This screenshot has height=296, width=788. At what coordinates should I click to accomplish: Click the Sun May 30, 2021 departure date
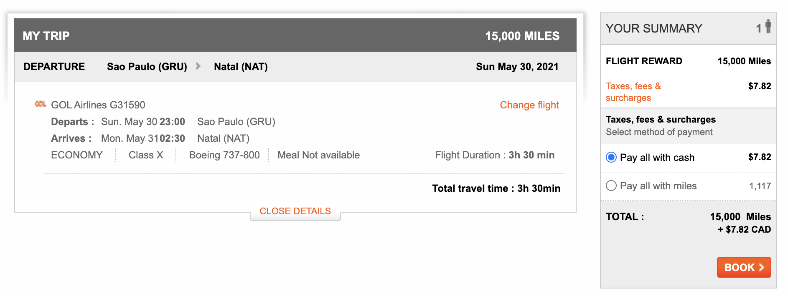pyautogui.click(x=517, y=67)
